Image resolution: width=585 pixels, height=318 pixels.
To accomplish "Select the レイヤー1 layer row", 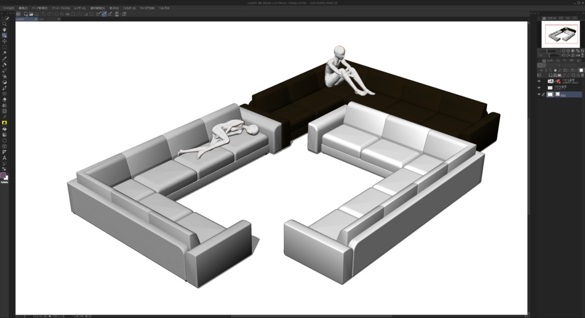I will [564, 87].
